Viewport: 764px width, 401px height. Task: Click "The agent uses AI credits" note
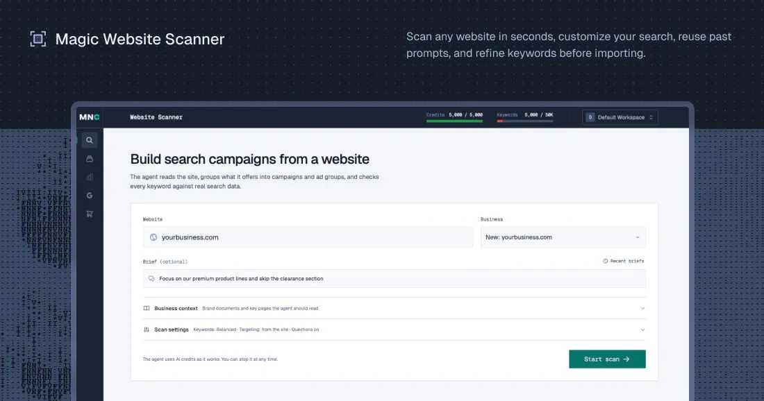(210, 359)
